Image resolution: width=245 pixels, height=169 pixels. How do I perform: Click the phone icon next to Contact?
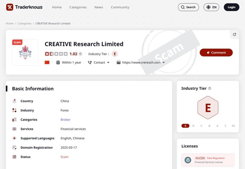click(90, 63)
